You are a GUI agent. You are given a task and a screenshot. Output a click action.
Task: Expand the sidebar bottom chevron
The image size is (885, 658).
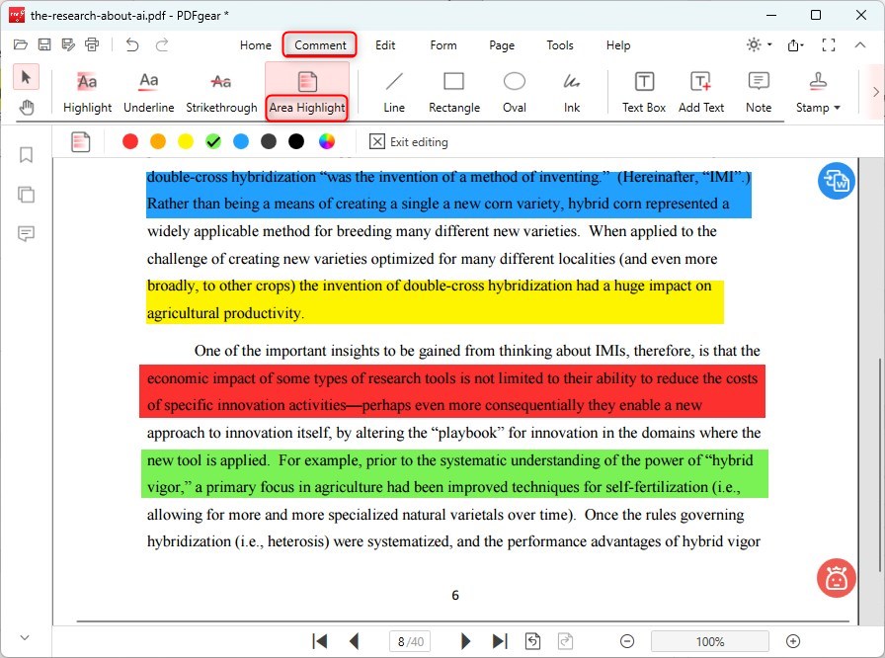tap(25, 637)
